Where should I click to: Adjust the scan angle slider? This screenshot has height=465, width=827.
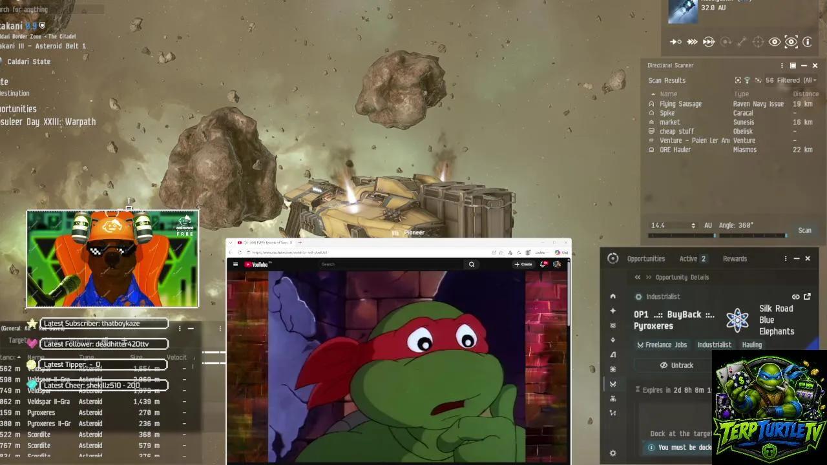pos(753,236)
